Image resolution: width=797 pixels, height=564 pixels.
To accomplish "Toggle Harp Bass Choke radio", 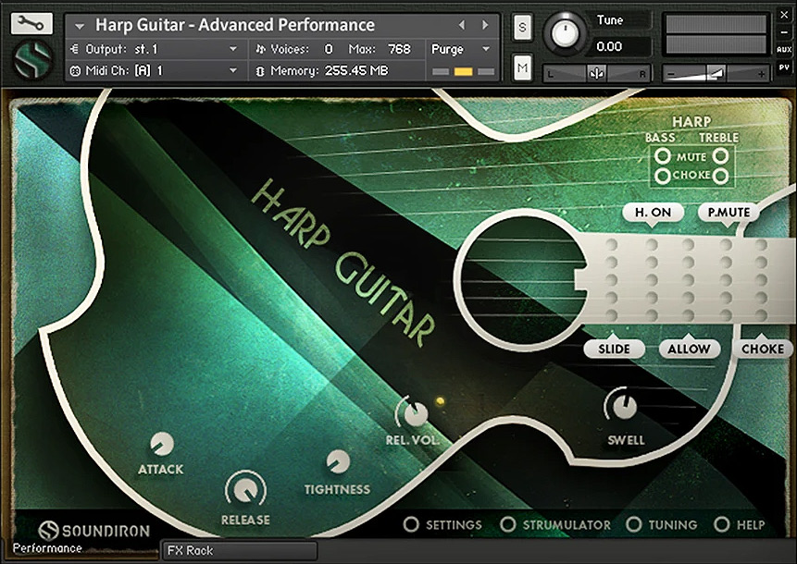I will tap(662, 177).
